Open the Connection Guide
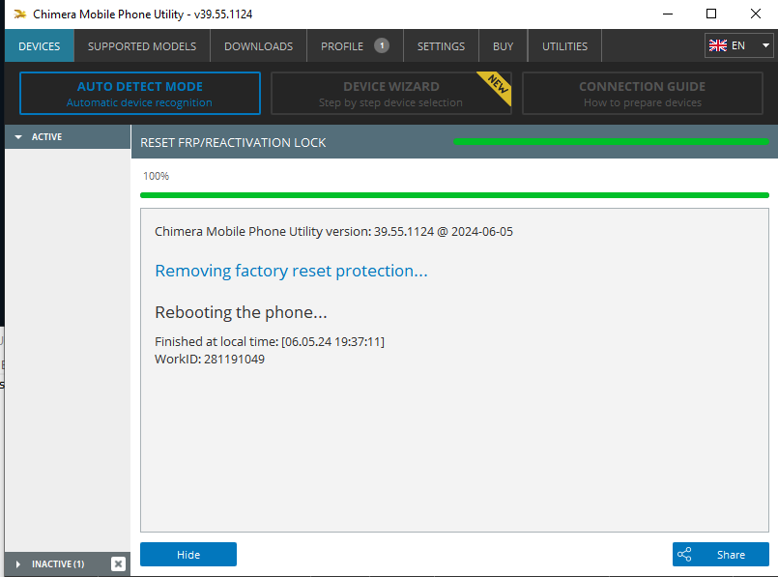Viewport: 778px width, 577px height. click(x=642, y=94)
